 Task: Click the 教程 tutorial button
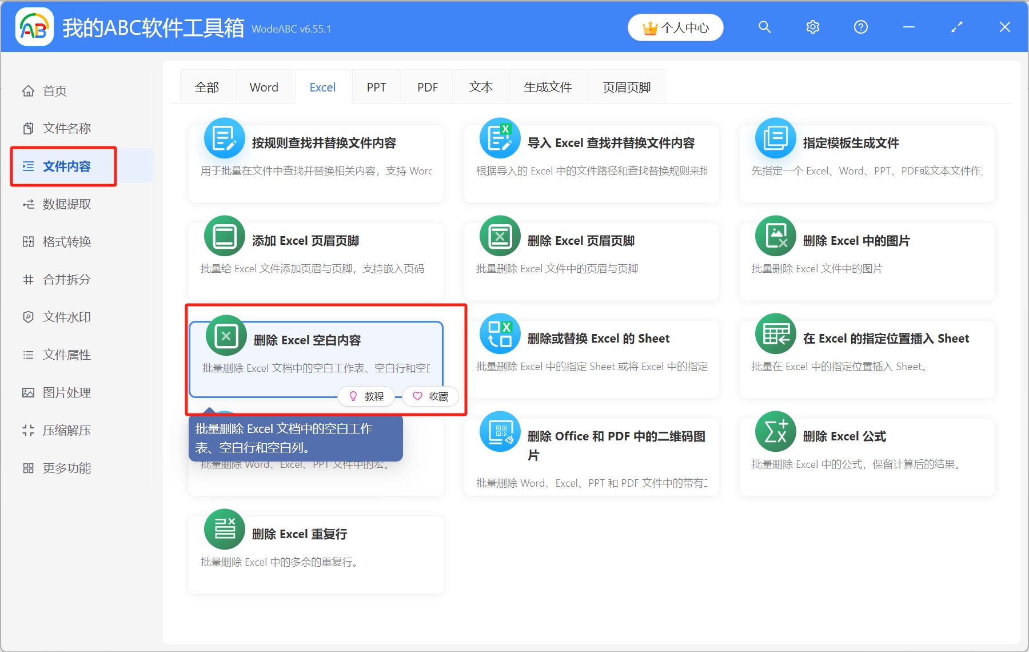click(366, 396)
